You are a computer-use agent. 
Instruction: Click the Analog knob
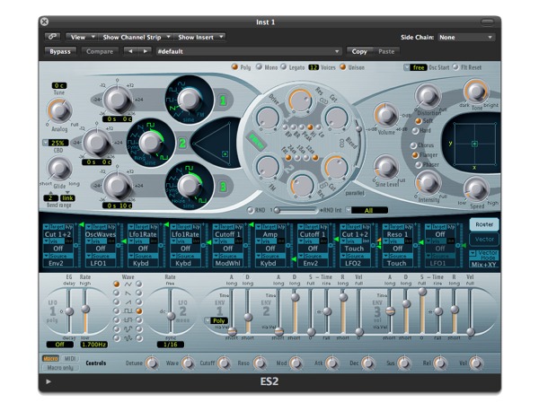pyautogui.click(x=59, y=110)
